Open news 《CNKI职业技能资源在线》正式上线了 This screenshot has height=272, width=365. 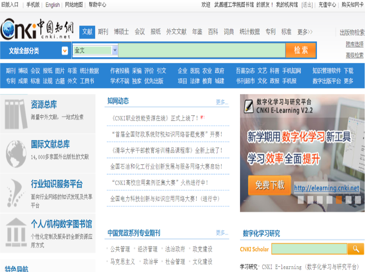(155, 118)
